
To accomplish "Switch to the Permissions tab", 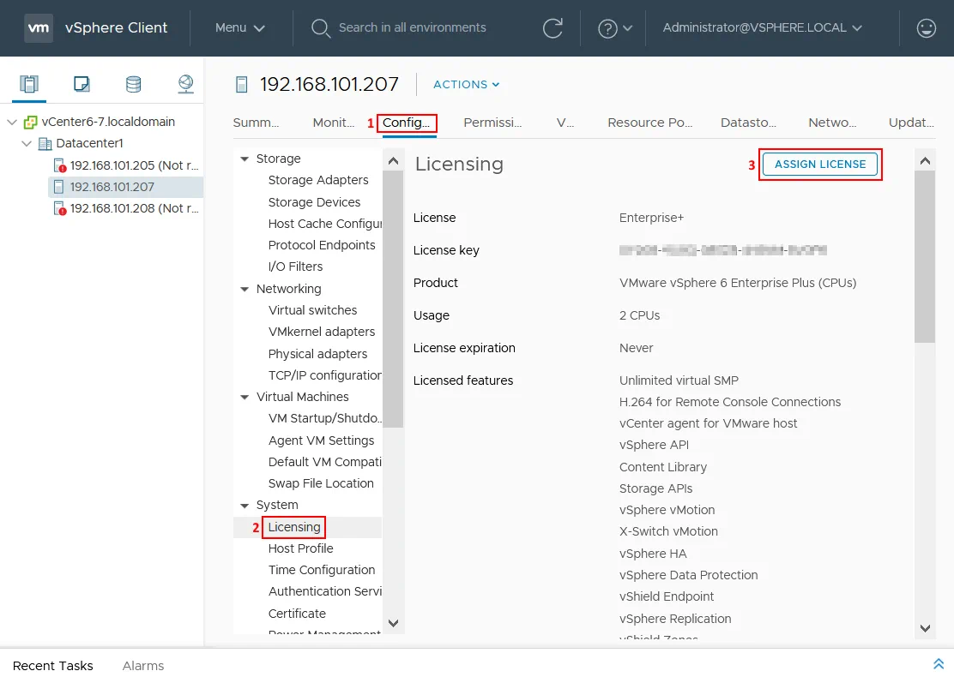I will 492,123.
